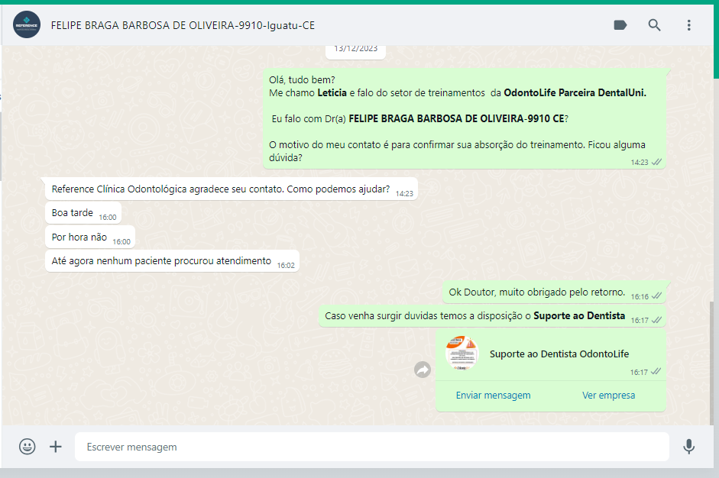This screenshot has height=478, width=719.
Task: Select message "Ok Doutor, muito obrigado pelo retorno."
Action: 554,292
